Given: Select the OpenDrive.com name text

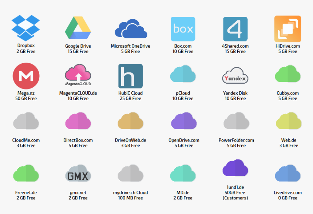Looking at the screenshot, I should pos(184,140).
